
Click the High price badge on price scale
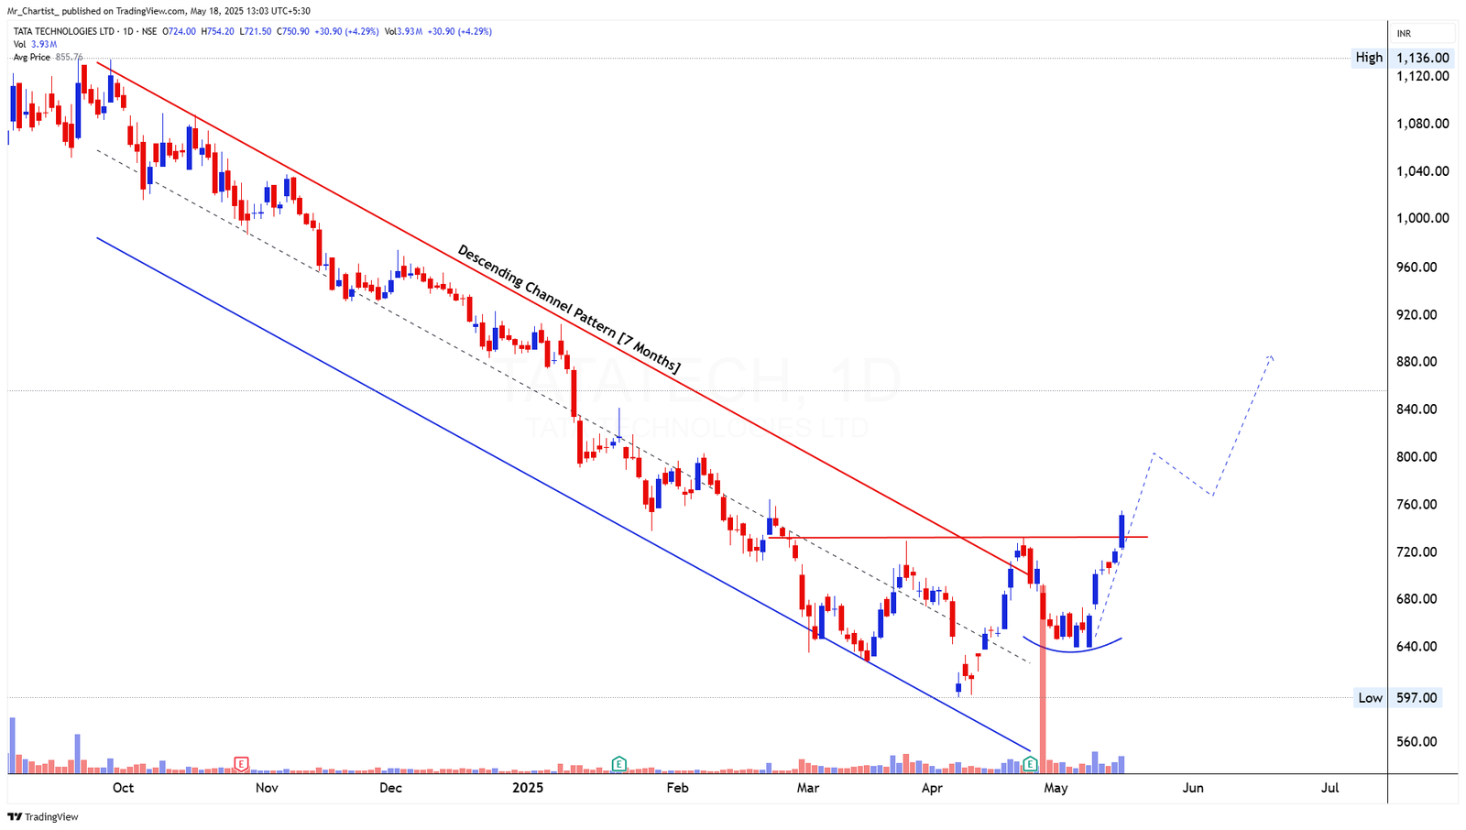(x=1369, y=57)
